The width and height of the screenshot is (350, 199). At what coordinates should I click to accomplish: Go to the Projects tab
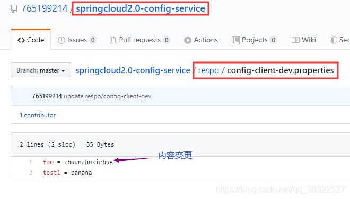coord(254,40)
